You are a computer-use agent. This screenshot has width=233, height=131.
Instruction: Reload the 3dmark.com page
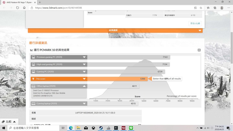[17, 8]
